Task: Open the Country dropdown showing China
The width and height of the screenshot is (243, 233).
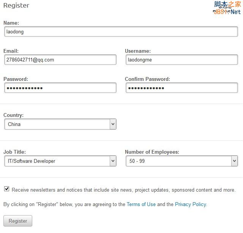Action: click(x=60, y=124)
